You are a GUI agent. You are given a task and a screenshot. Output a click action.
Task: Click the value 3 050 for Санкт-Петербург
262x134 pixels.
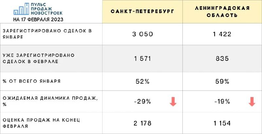(142, 34)
